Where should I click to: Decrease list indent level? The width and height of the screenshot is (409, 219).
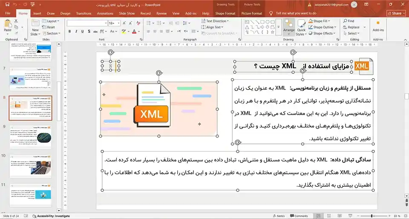(170, 23)
